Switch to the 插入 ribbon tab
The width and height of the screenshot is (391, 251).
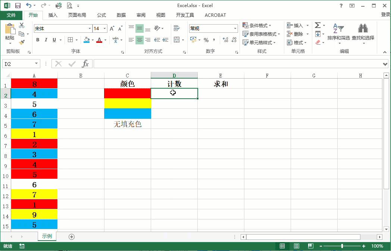(x=52, y=15)
